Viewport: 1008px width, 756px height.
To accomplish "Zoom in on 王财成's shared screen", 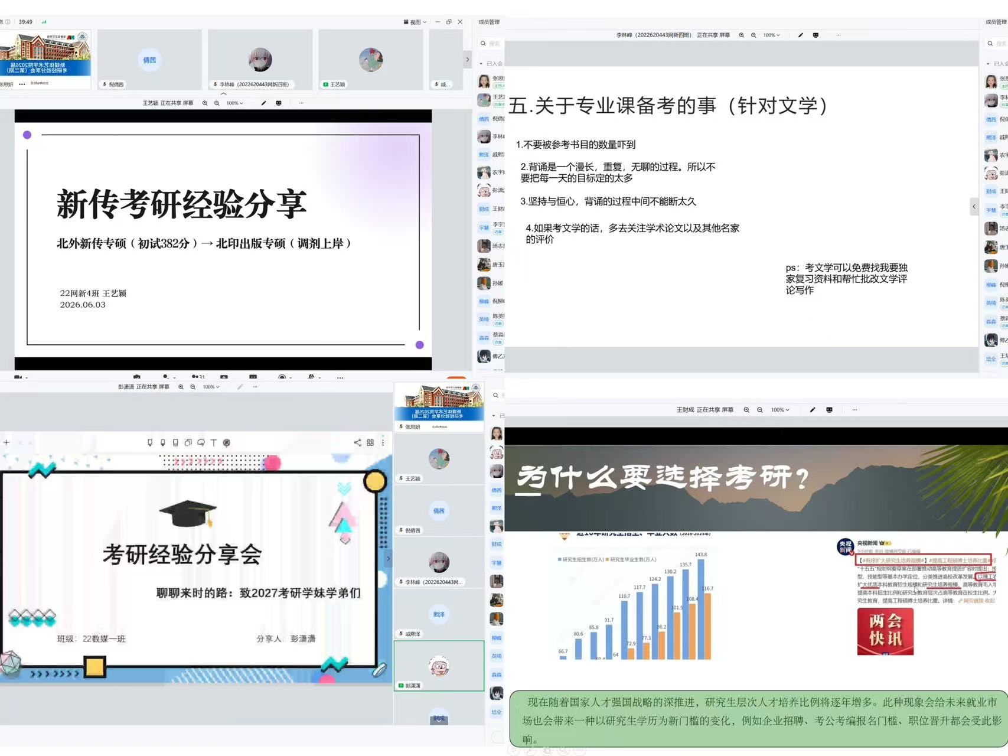I will [746, 409].
